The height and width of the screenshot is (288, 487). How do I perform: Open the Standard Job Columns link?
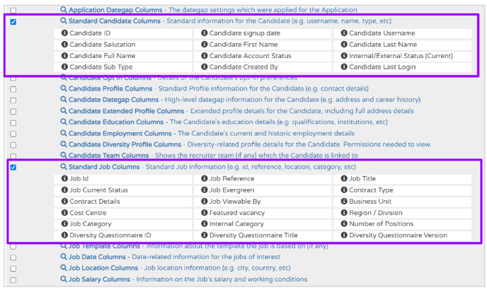click(104, 167)
